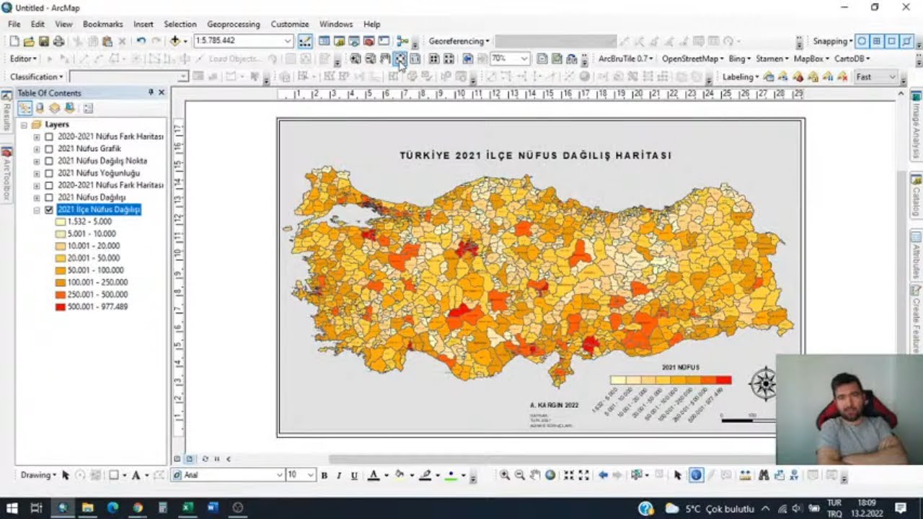
Task: Open the font size dropdown
Action: (x=311, y=475)
